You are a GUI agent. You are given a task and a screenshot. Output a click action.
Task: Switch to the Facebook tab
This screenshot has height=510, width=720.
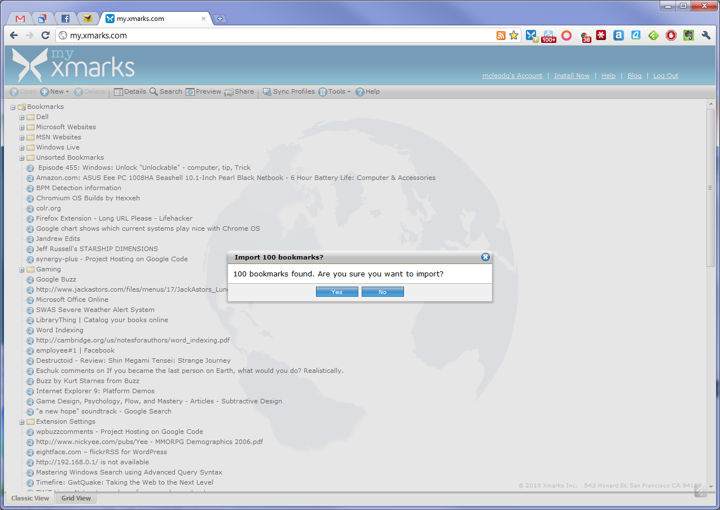65,19
